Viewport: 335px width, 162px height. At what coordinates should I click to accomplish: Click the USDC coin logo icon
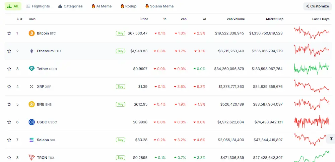(31, 122)
